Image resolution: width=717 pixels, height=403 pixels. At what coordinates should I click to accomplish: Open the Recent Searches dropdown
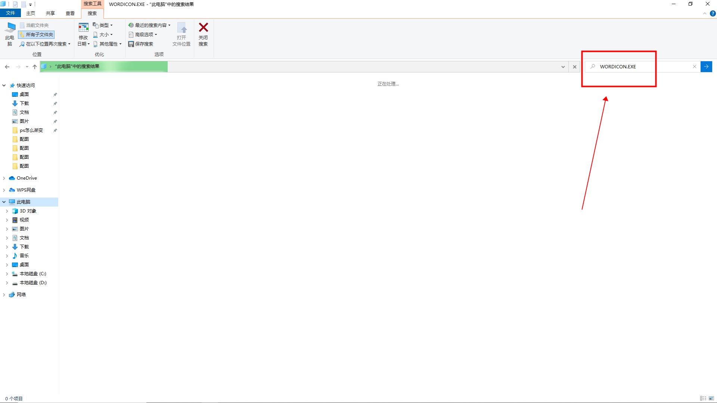pos(150,25)
